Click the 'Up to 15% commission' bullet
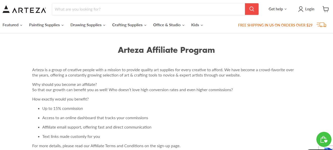Image resolution: width=333 pixels, height=150 pixels. point(63,109)
